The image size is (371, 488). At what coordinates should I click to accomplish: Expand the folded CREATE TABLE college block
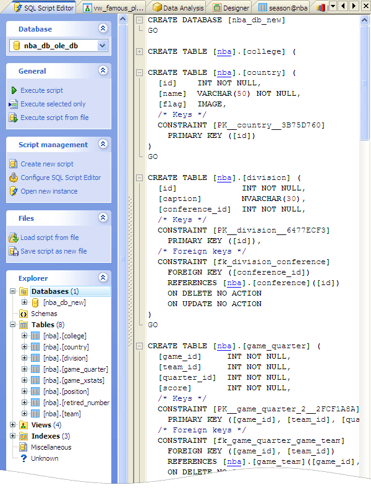coord(140,52)
